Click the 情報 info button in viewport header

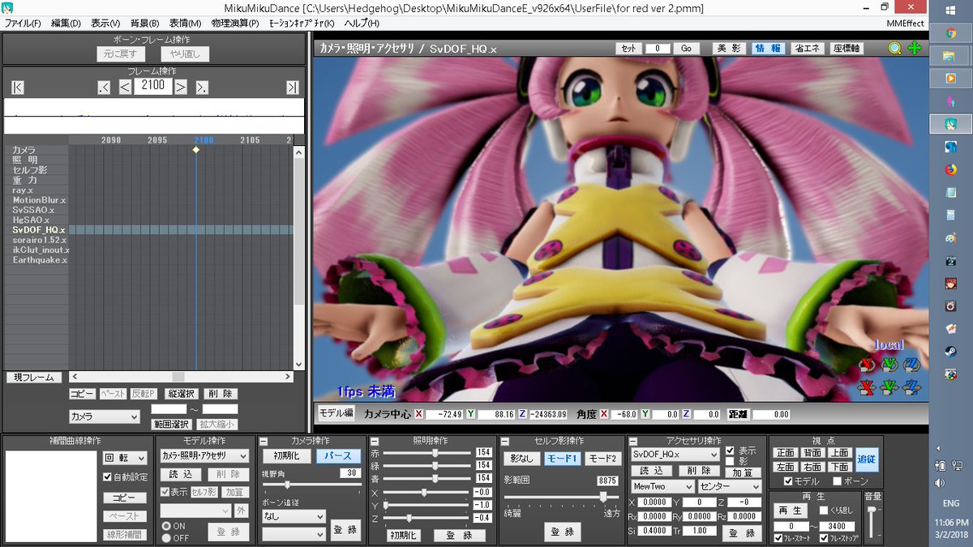[768, 49]
